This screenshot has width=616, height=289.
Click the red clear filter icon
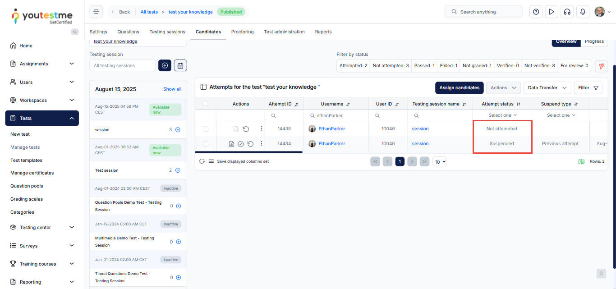601,66
